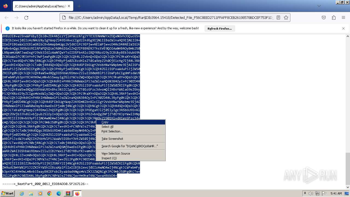
Task: Click the page scrollbar up arrow
Action: (x=348, y=36)
